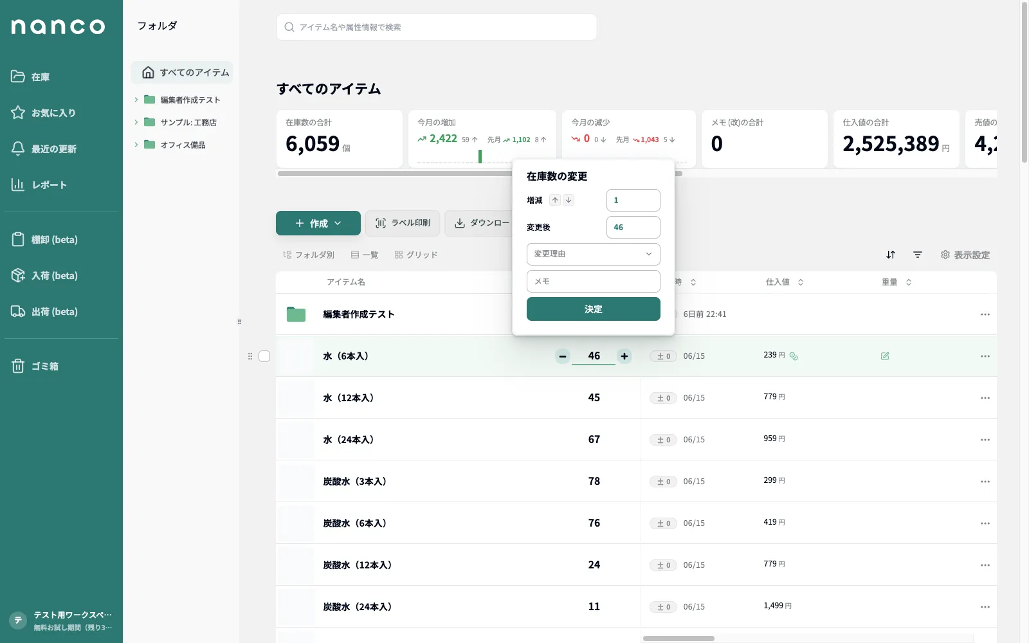Open the レポート chart icon in the sidebar

point(18,185)
